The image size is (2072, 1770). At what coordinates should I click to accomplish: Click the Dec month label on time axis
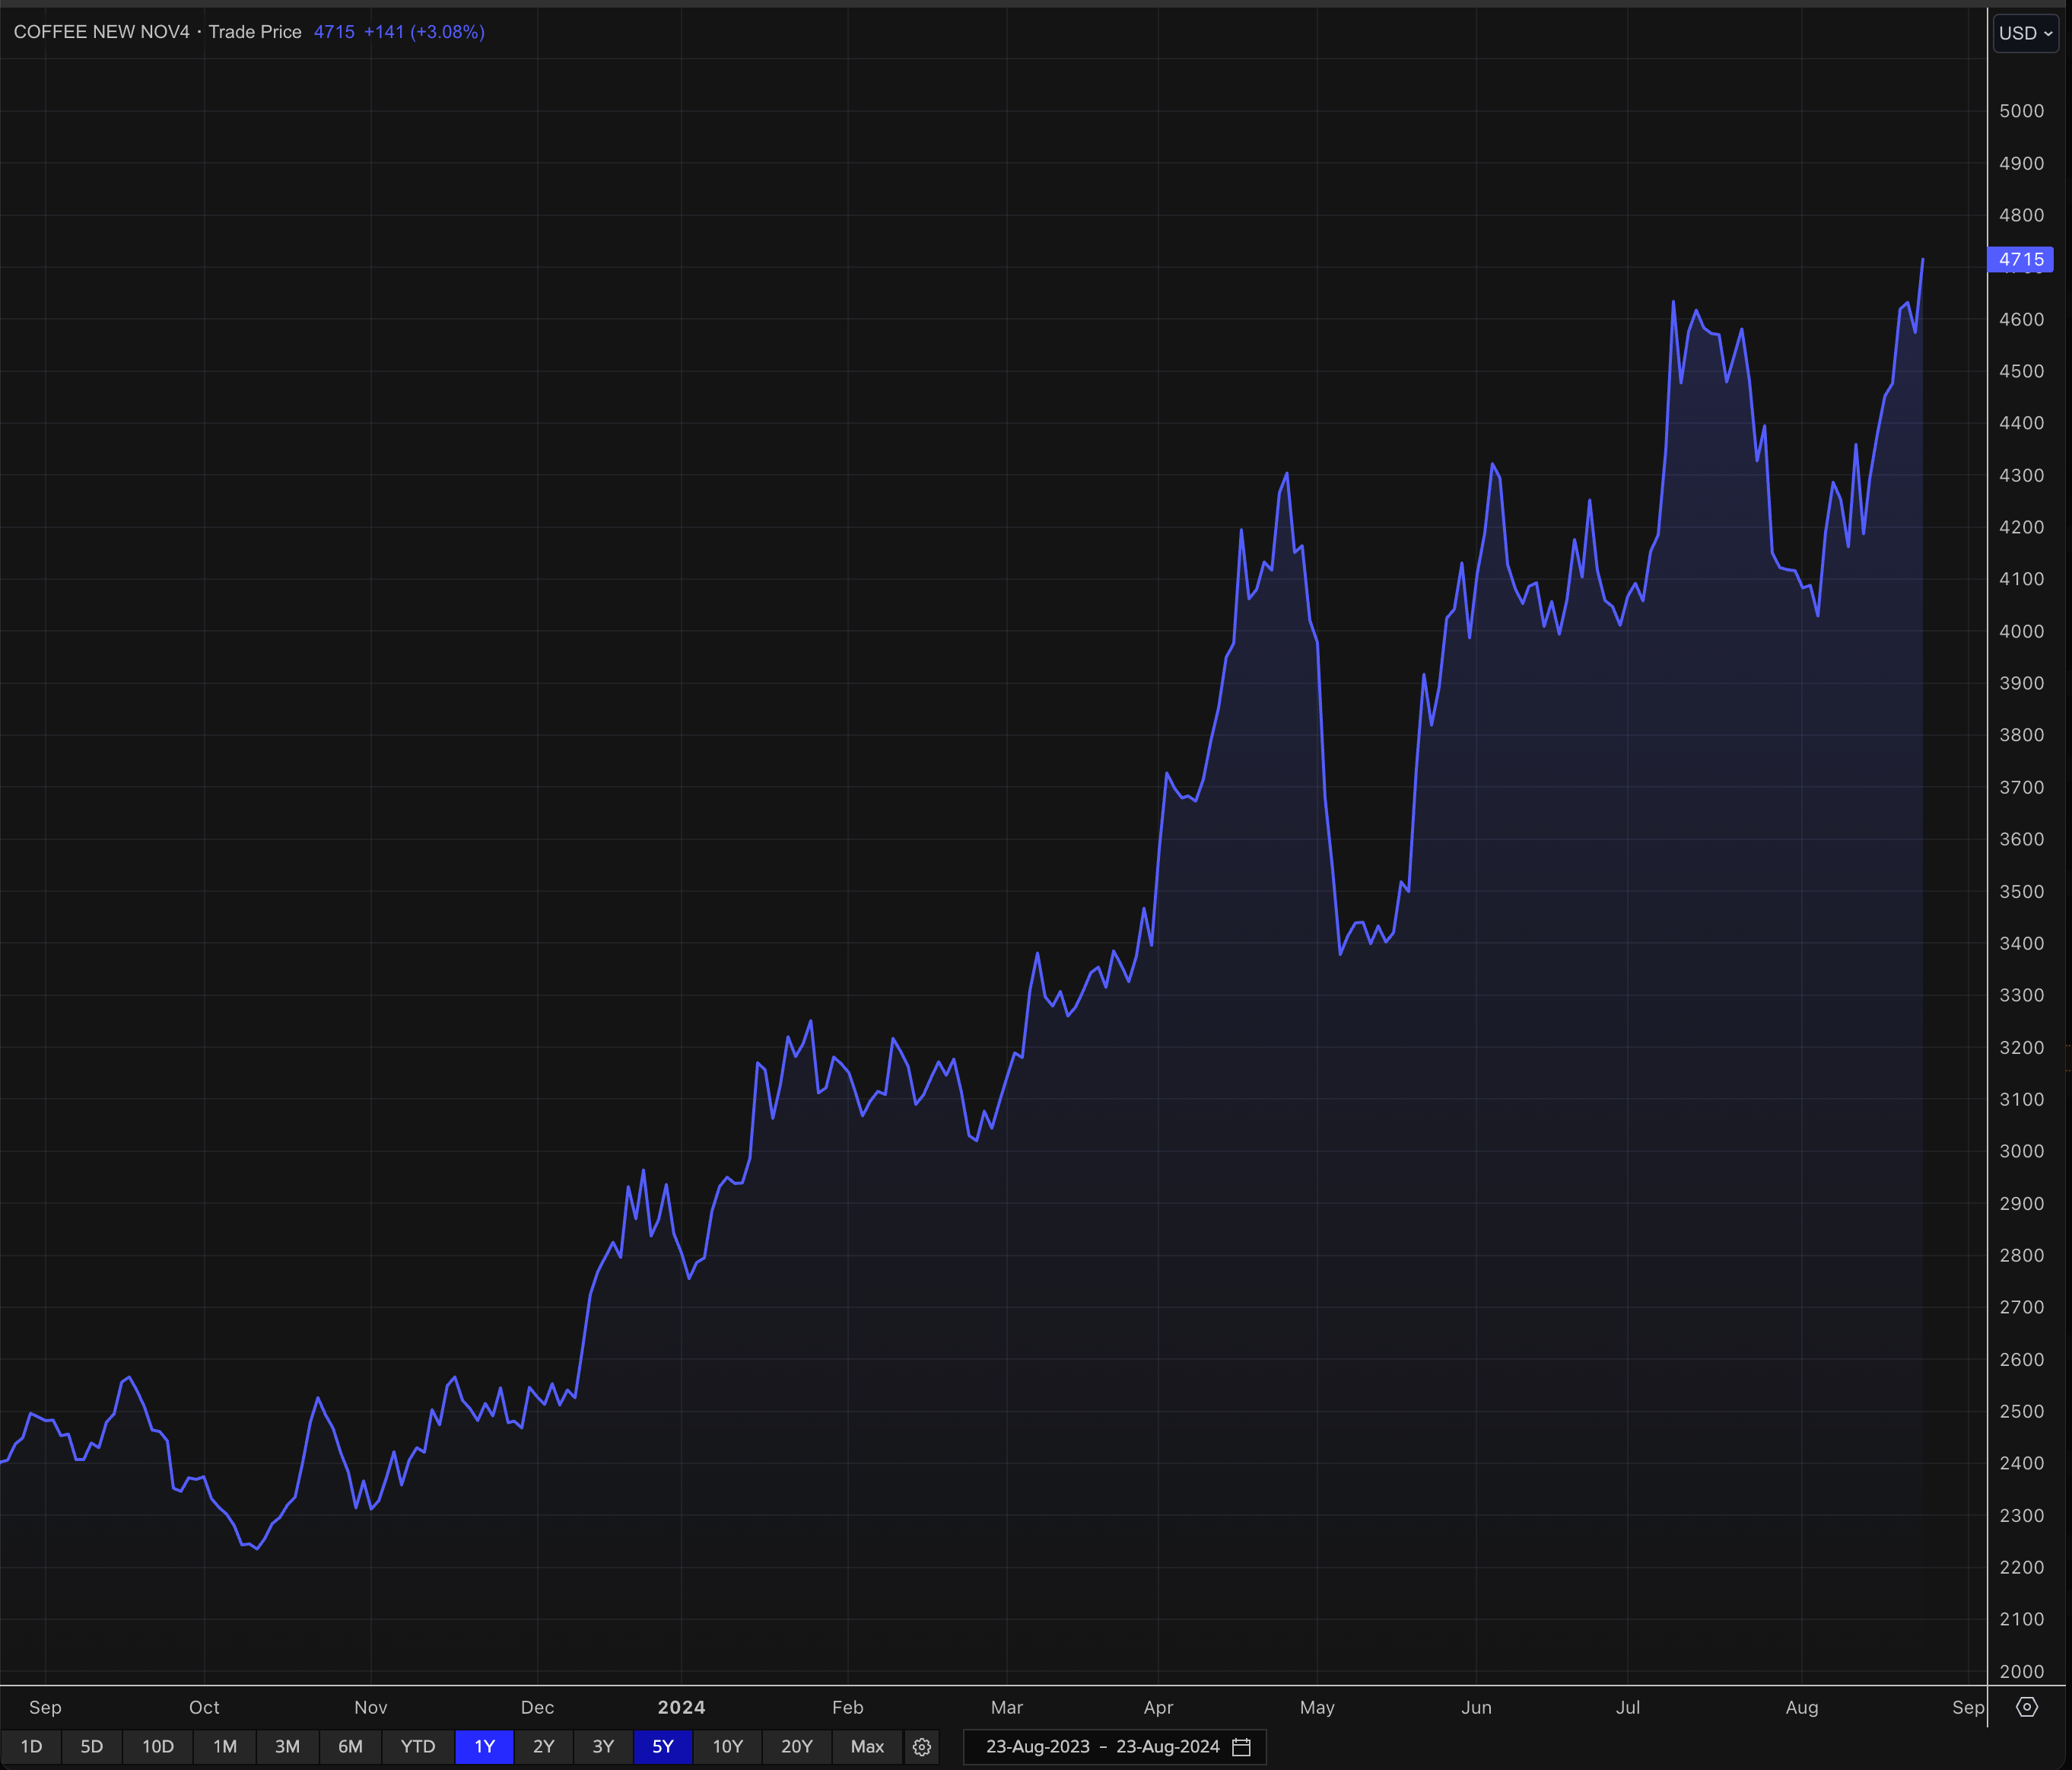click(537, 1707)
